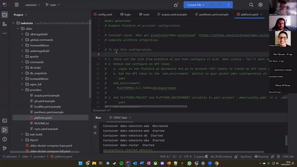Show more tool windows ellipsis
Viewport: 297px width, 167px height.
[x=5, y=33]
